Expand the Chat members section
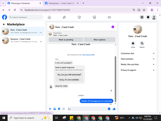161x121 pixels. point(138,59)
